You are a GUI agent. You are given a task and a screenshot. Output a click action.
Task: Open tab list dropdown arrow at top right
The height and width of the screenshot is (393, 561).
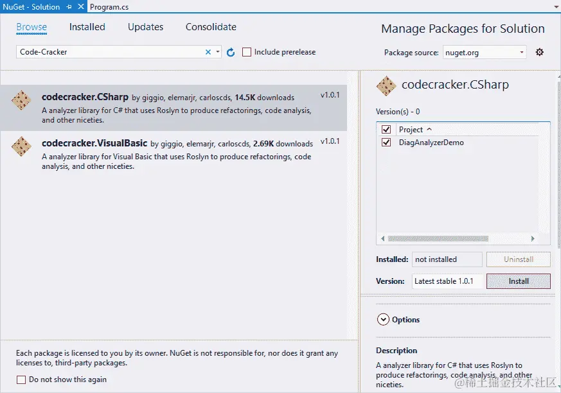coord(557,7)
